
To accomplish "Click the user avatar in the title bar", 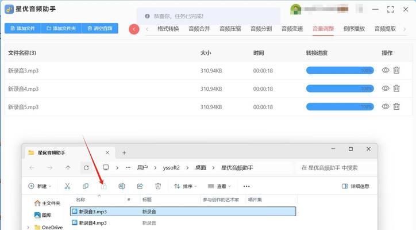I will coord(295,9).
